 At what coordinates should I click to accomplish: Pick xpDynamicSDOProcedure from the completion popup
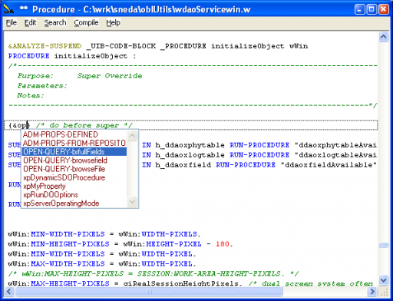(74, 177)
